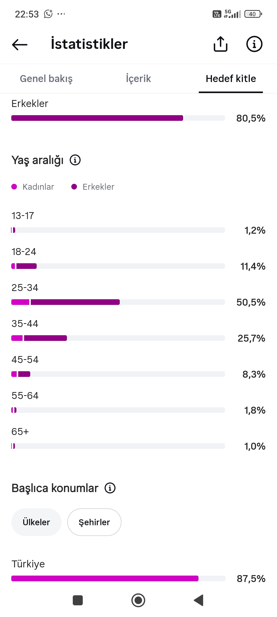277x617 pixels.
Task: Switch to İçerik tab
Action: click(138, 79)
